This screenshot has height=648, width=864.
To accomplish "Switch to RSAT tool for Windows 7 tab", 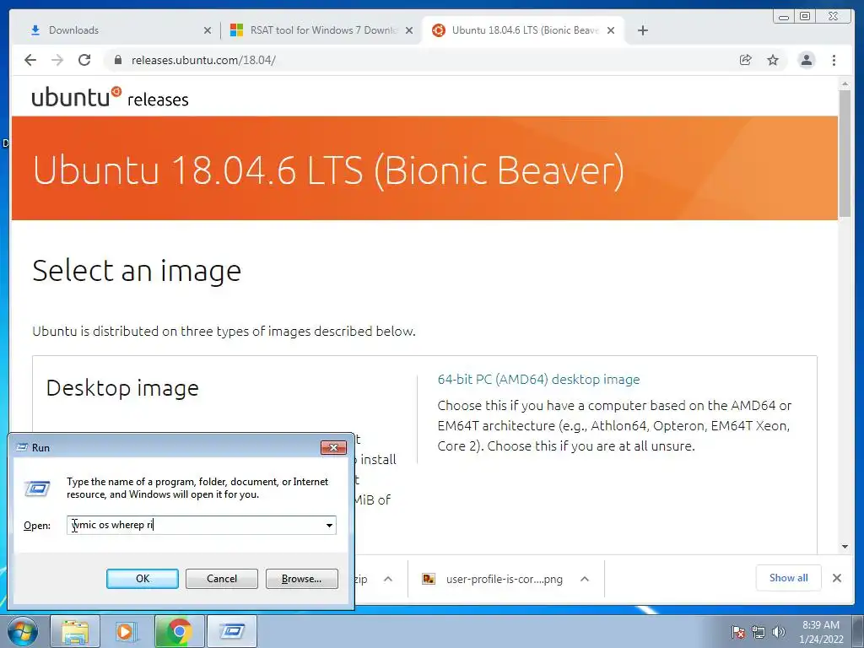I will point(322,30).
